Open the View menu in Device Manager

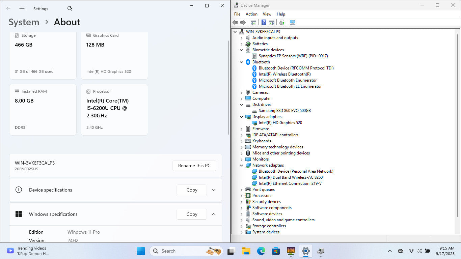(x=267, y=14)
